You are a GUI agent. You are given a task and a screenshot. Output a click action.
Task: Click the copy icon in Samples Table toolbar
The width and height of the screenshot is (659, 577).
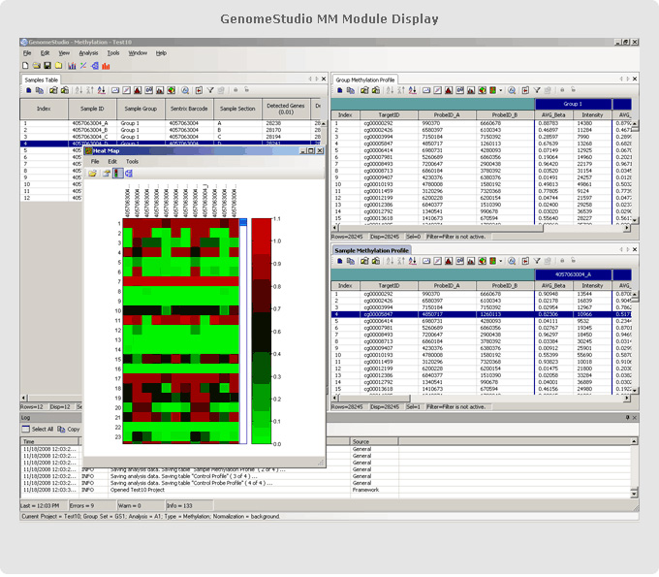[x=40, y=90]
